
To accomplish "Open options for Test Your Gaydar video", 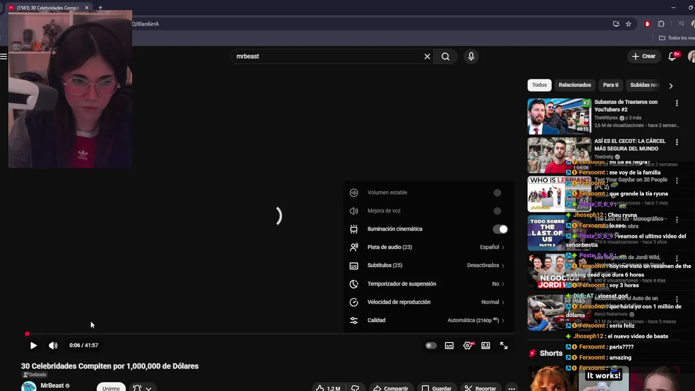I will point(677,181).
